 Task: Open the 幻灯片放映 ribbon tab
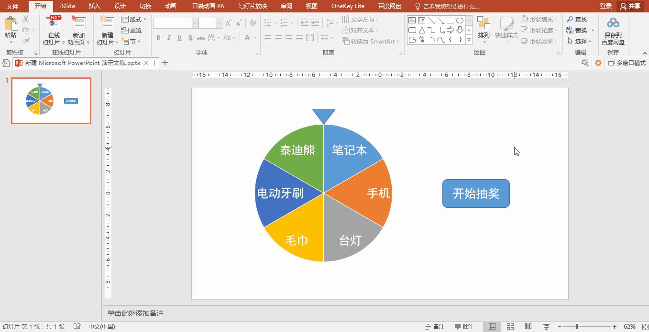click(252, 6)
